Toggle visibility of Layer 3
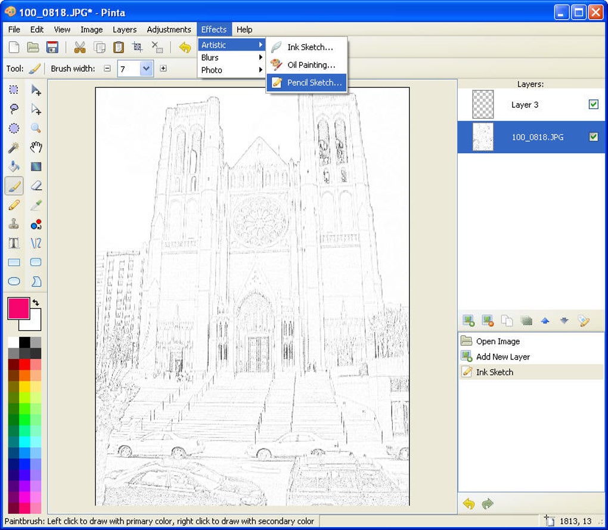The image size is (608, 530). (593, 104)
